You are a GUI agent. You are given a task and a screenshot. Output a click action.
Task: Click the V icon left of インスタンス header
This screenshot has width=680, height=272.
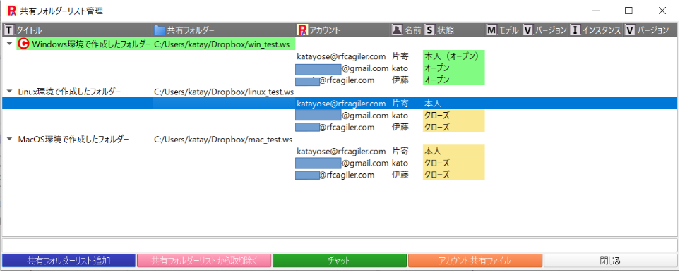click(x=527, y=30)
